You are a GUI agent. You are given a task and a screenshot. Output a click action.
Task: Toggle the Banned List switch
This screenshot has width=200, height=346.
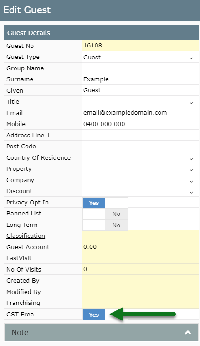(105, 214)
